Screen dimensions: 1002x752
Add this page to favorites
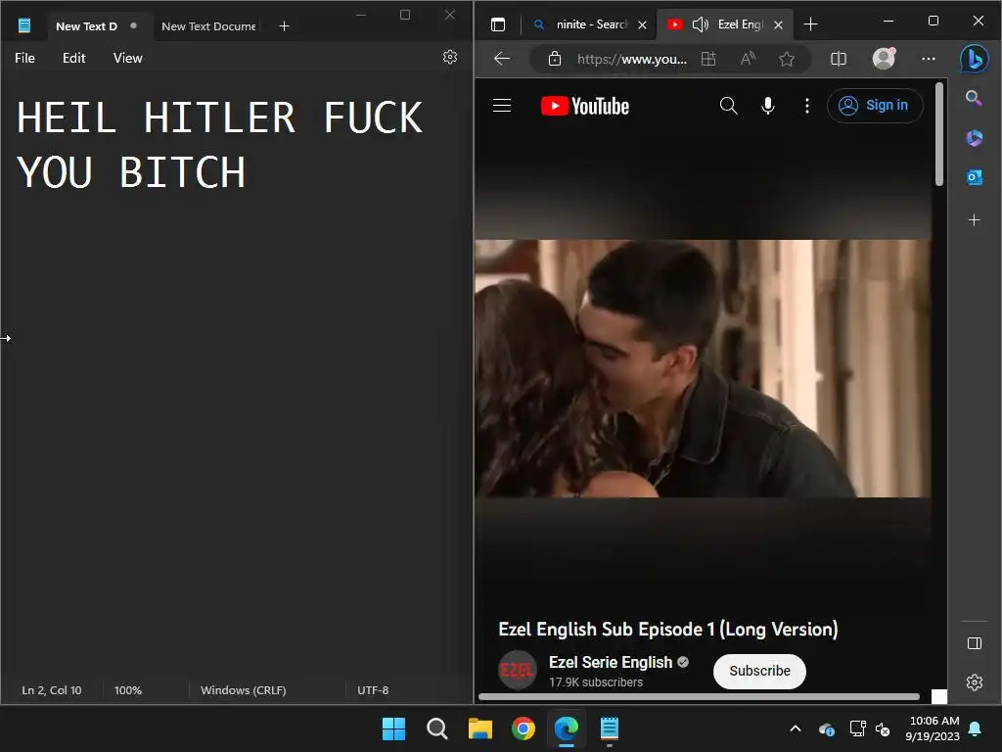787,59
